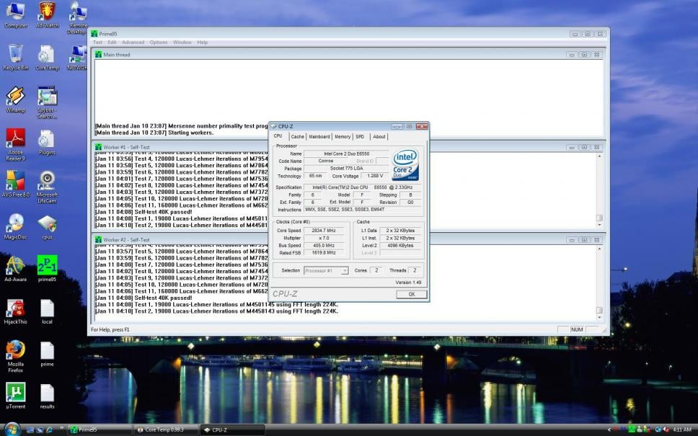Image resolution: width=698 pixels, height=436 pixels.
Task: Select the Recycle Bin icon
Action: coord(16,57)
